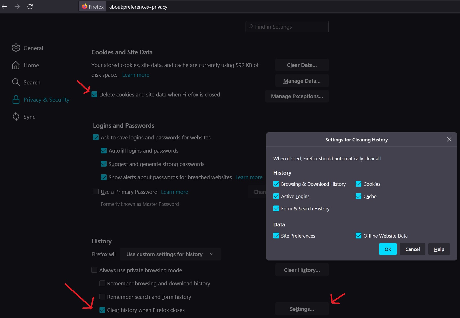
Task: Cancel the clearing history dialog
Action: point(413,249)
